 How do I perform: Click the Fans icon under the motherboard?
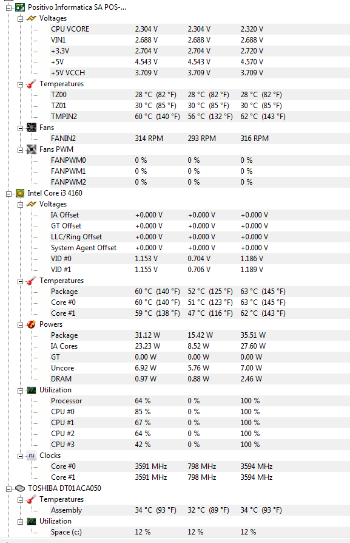click(x=32, y=128)
